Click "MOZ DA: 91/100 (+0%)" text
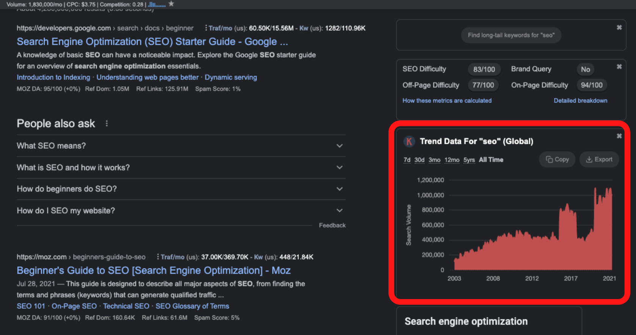Viewport: 636px width, 335px height. click(49, 318)
